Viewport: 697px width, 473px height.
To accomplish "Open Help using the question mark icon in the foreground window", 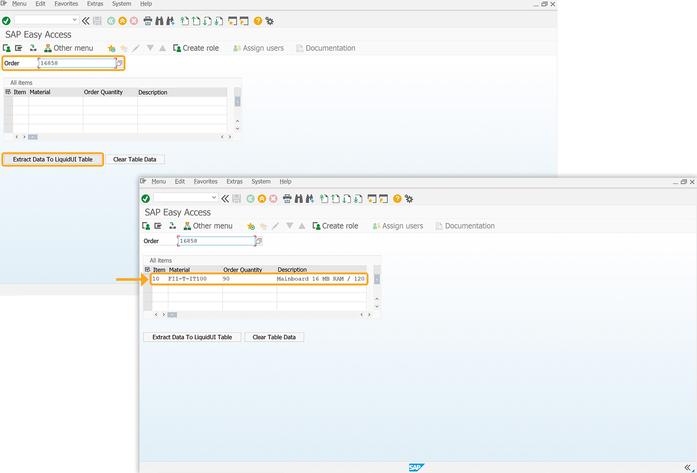I will point(397,199).
